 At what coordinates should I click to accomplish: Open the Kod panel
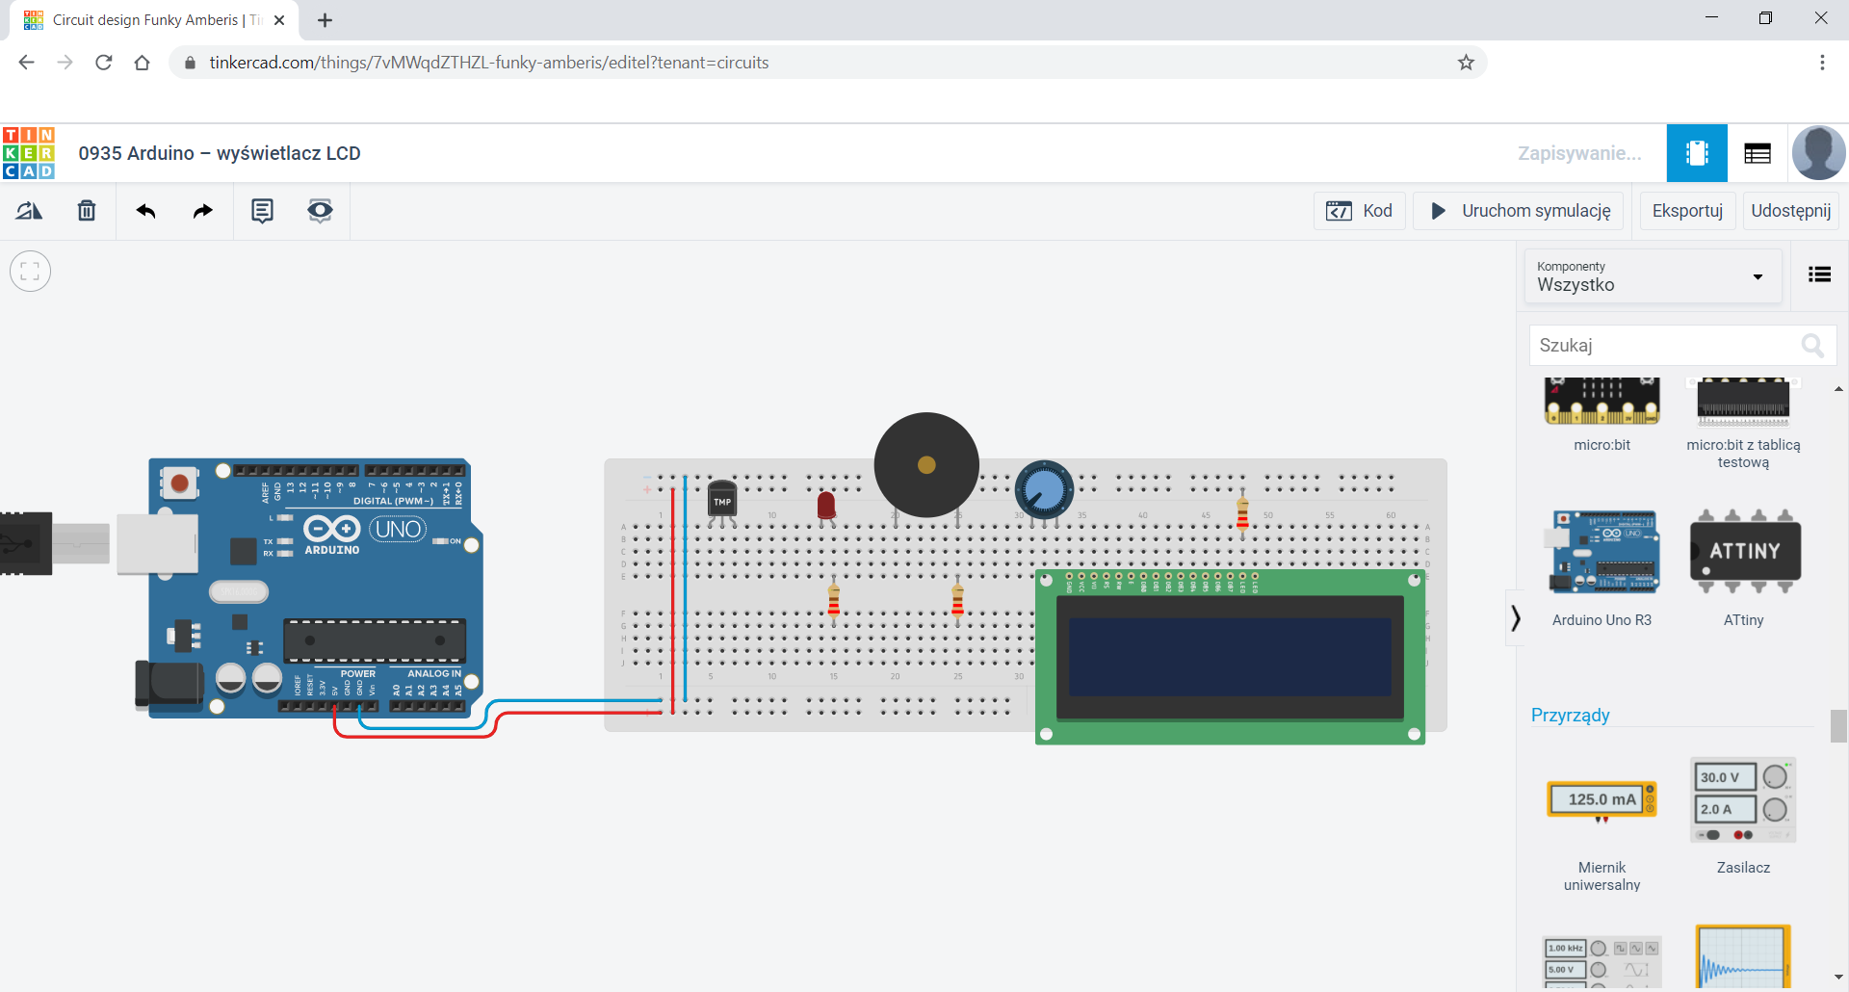pyautogui.click(x=1359, y=210)
